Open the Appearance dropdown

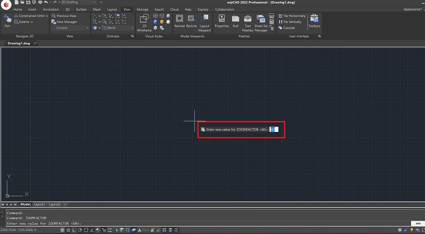413,9
